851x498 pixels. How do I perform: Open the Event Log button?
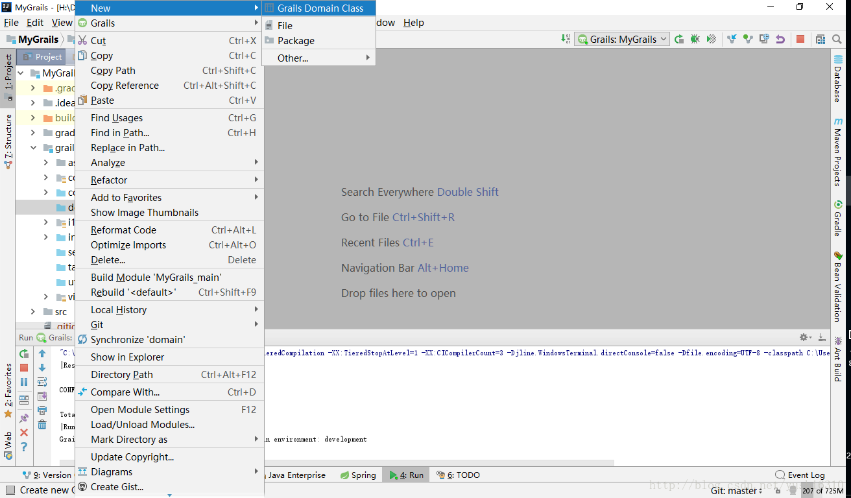pyautogui.click(x=800, y=475)
